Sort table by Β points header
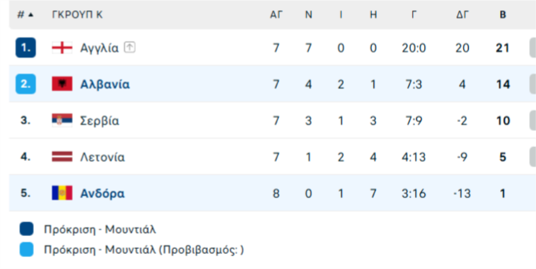Image resolution: width=536 pixels, height=269 pixels. tap(503, 15)
